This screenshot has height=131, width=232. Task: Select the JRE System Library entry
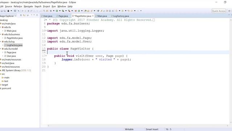[16, 70]
